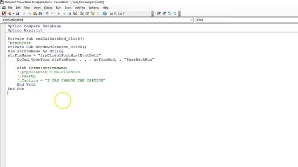Open Standard toolbar options arrow
The width and height of the screenshot is (298, 167).
pos(152,13)
